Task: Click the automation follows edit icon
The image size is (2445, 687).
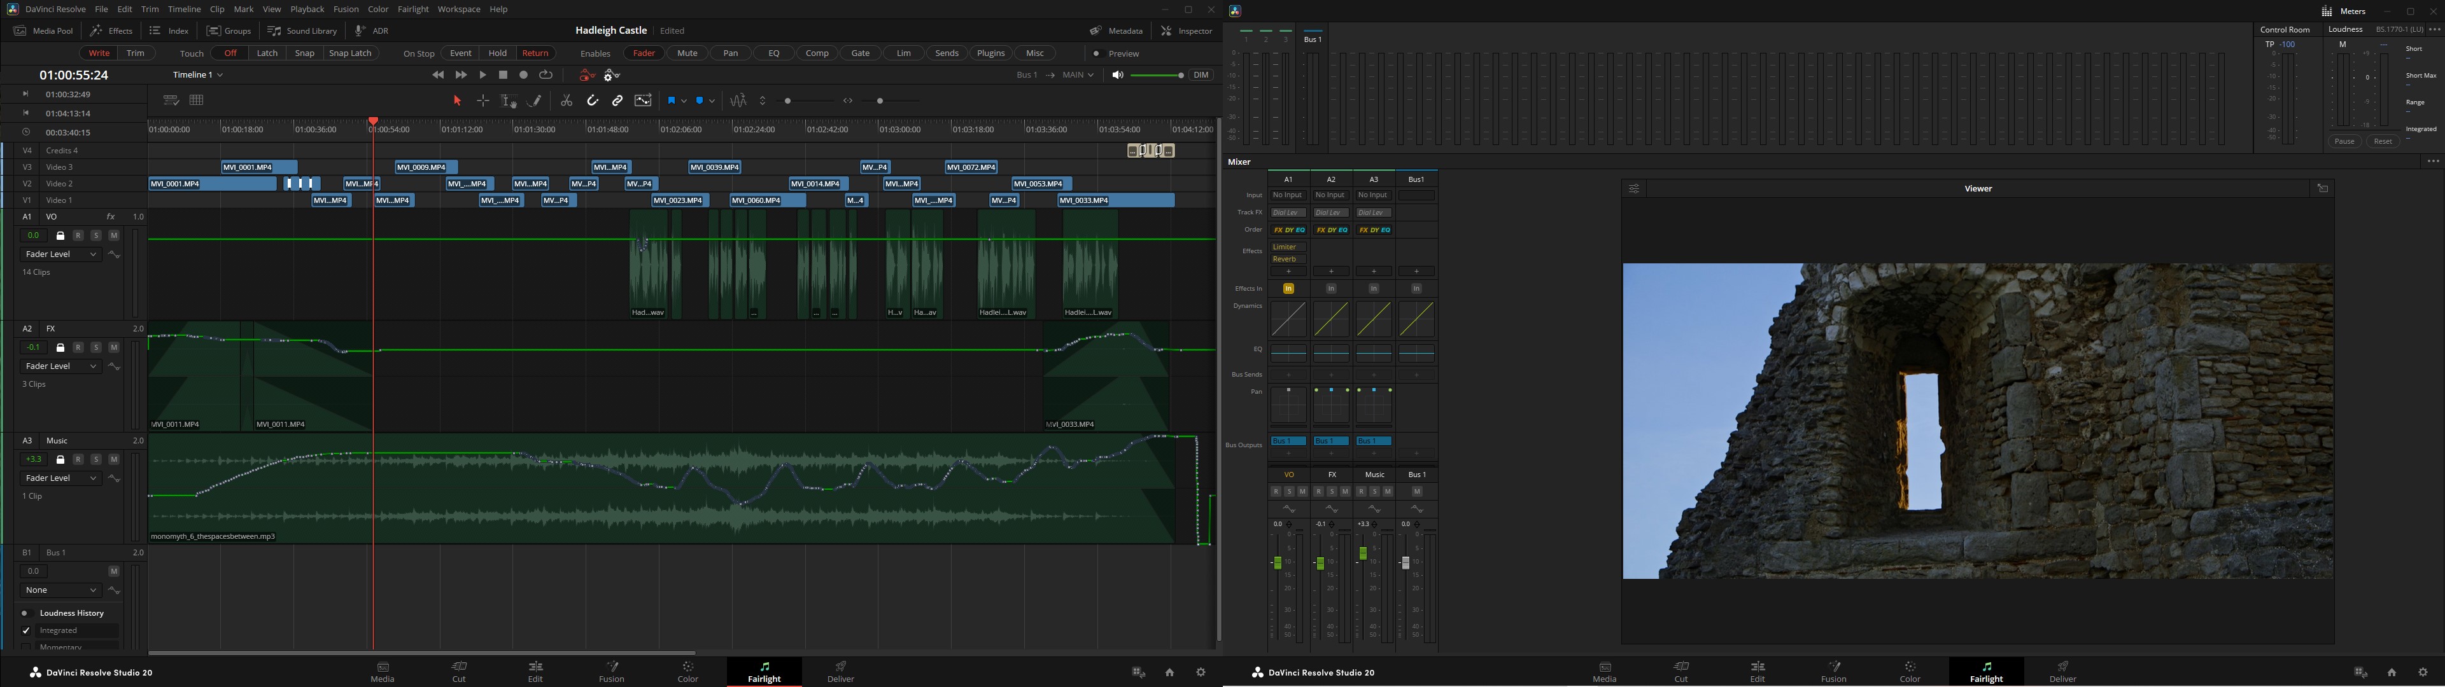Action: point(644,101)
